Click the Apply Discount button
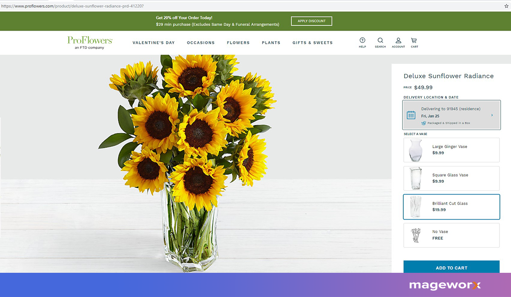This screenshot has width=511, height=297. [311, 21]
